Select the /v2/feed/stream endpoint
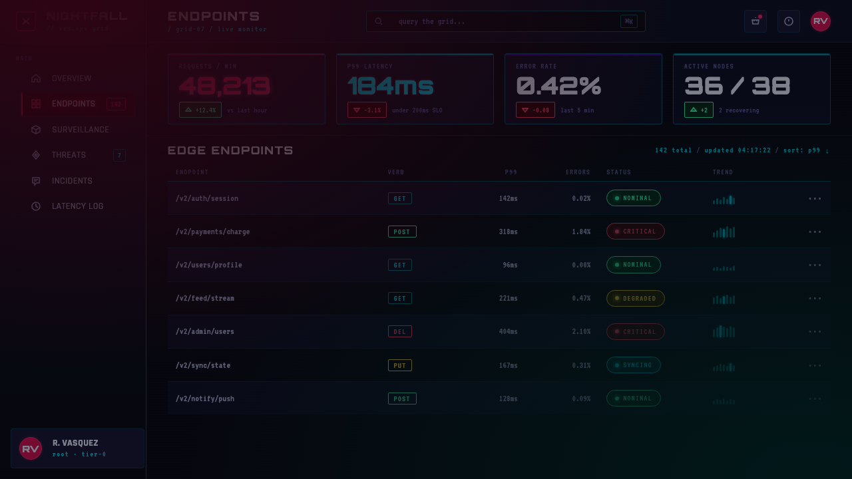Viewport: 852px width, 479px height. [205, 298]
